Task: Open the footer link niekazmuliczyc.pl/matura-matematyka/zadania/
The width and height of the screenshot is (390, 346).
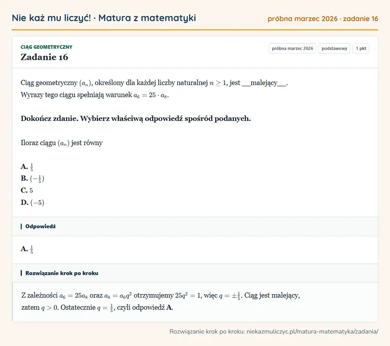Action: (312, 331)
